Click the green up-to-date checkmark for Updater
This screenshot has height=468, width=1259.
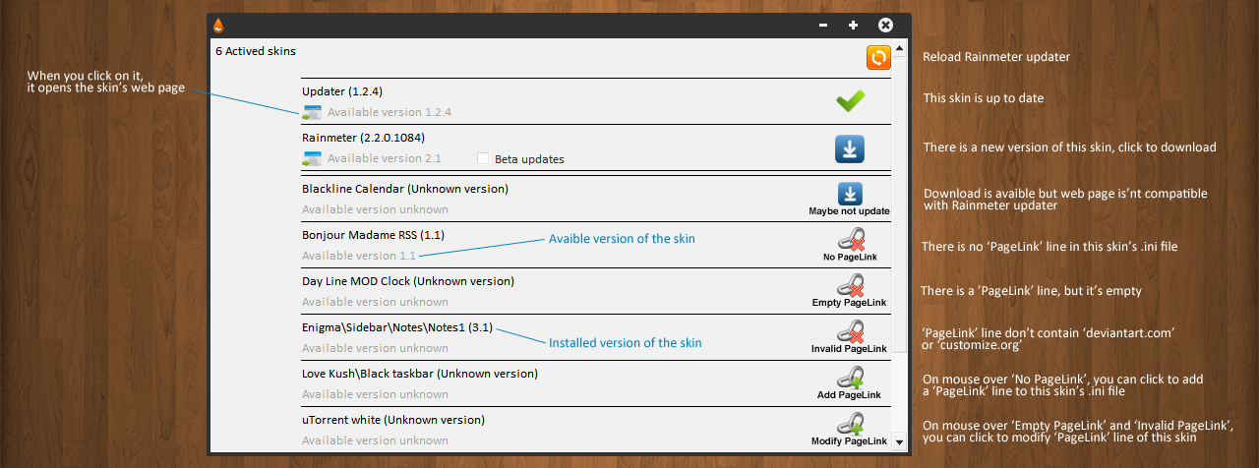click(850, 100)
